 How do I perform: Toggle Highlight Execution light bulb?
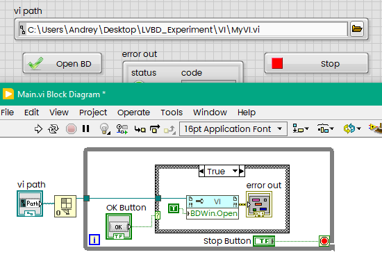tap(105, 128)
